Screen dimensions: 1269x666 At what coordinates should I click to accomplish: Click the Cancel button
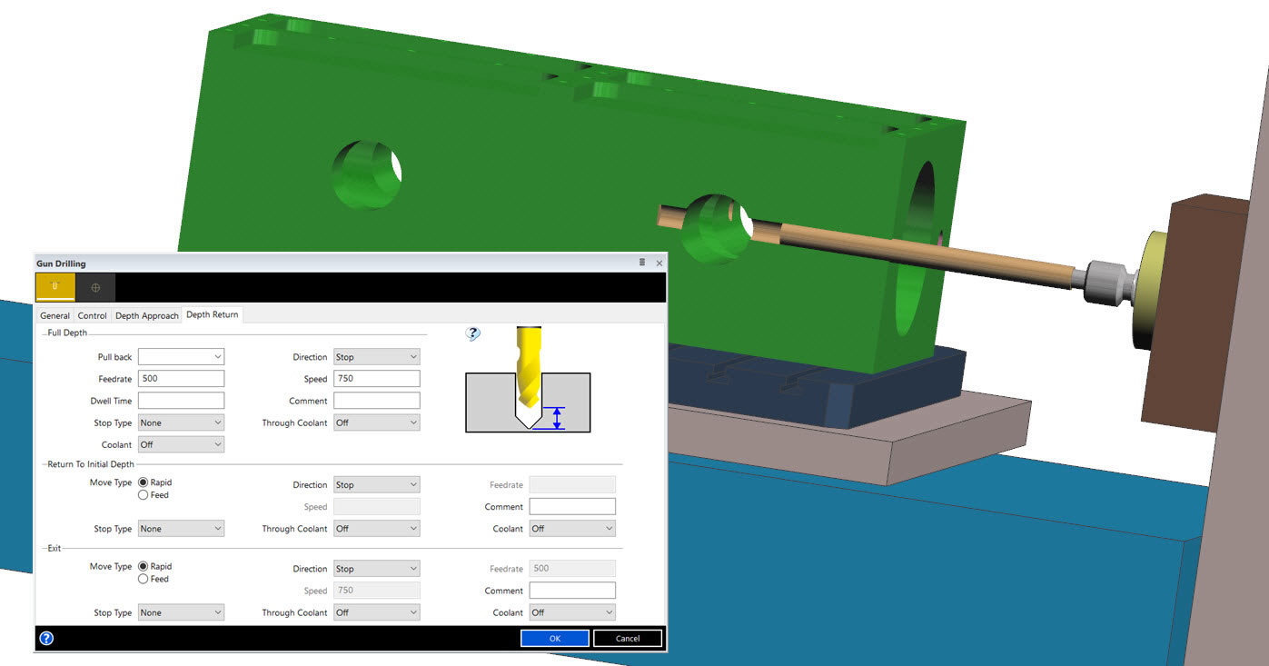tap(628, 638)
